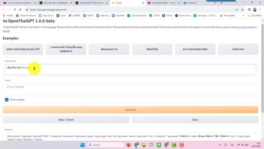Select the Gradio tab

(x=127, y=3)
